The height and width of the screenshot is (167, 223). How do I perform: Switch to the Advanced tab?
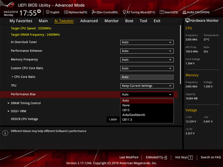tap(89, 21)
